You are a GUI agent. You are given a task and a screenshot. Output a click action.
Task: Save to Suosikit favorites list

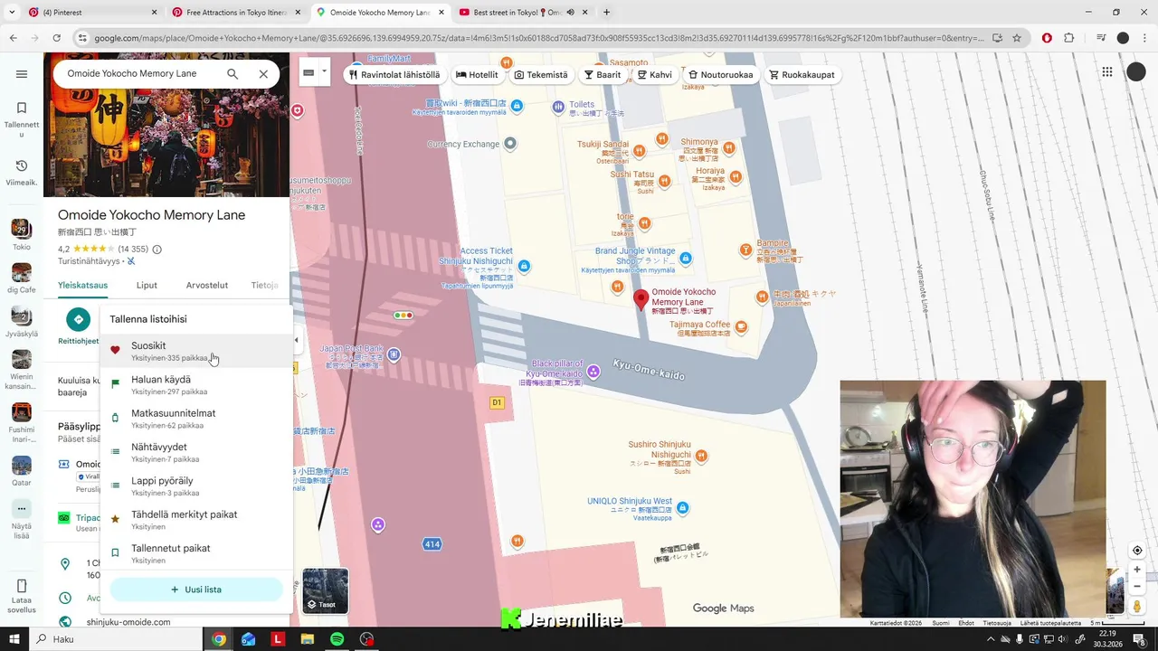click(x=196, y=351)
